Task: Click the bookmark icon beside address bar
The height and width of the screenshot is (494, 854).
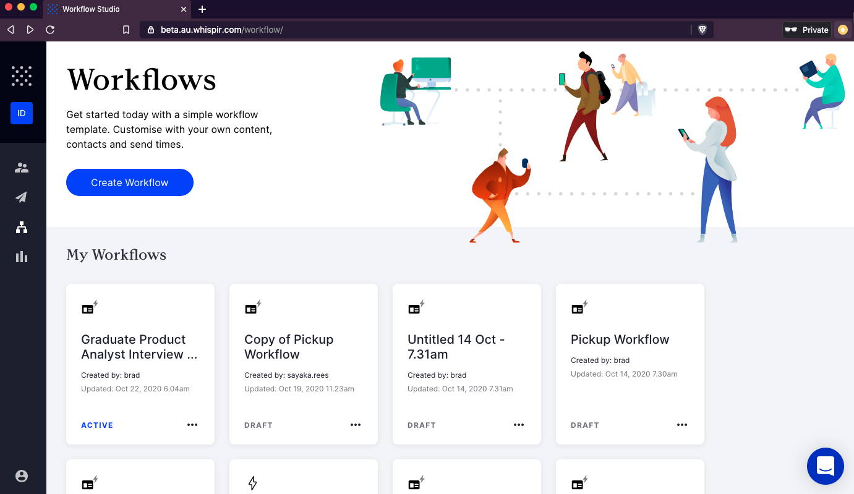Action: pyautogui.click(x=126, y=30)
